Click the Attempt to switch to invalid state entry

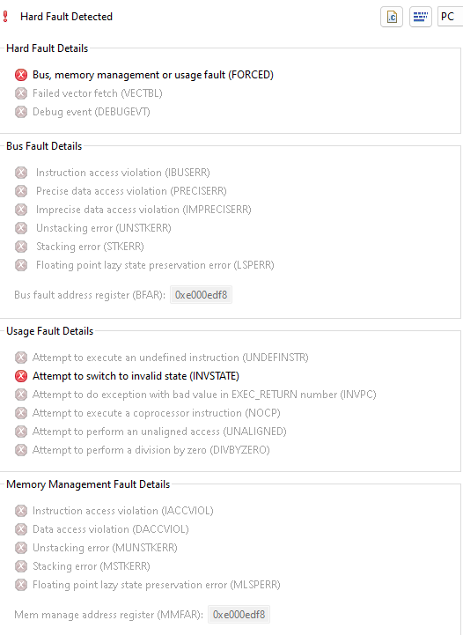click(x=136, y=376)
